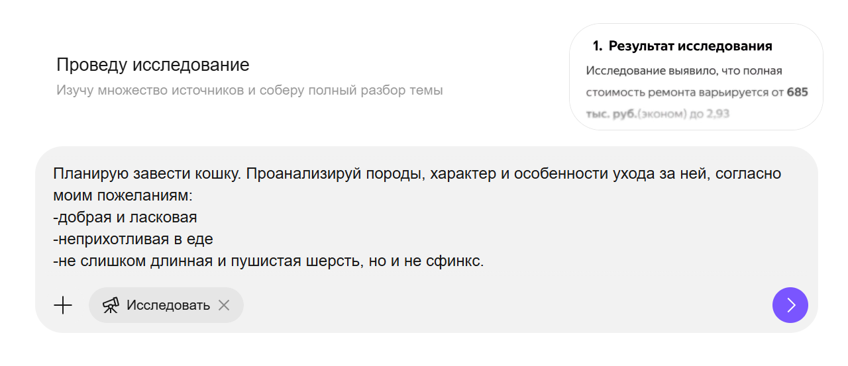Remove the Исследовать mode with its X
The height and width of the screenshot is (366, 848).
pos(224,305)
